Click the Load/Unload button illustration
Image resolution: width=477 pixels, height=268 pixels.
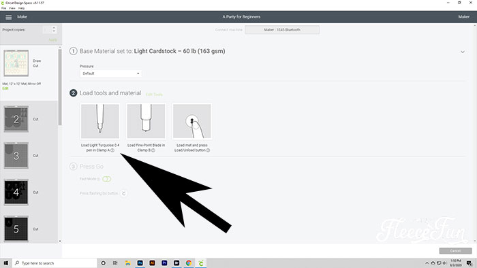192,121
